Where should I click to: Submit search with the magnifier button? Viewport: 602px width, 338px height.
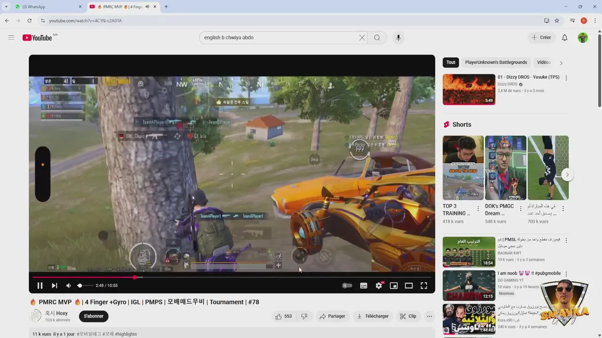tap(377, 38)
